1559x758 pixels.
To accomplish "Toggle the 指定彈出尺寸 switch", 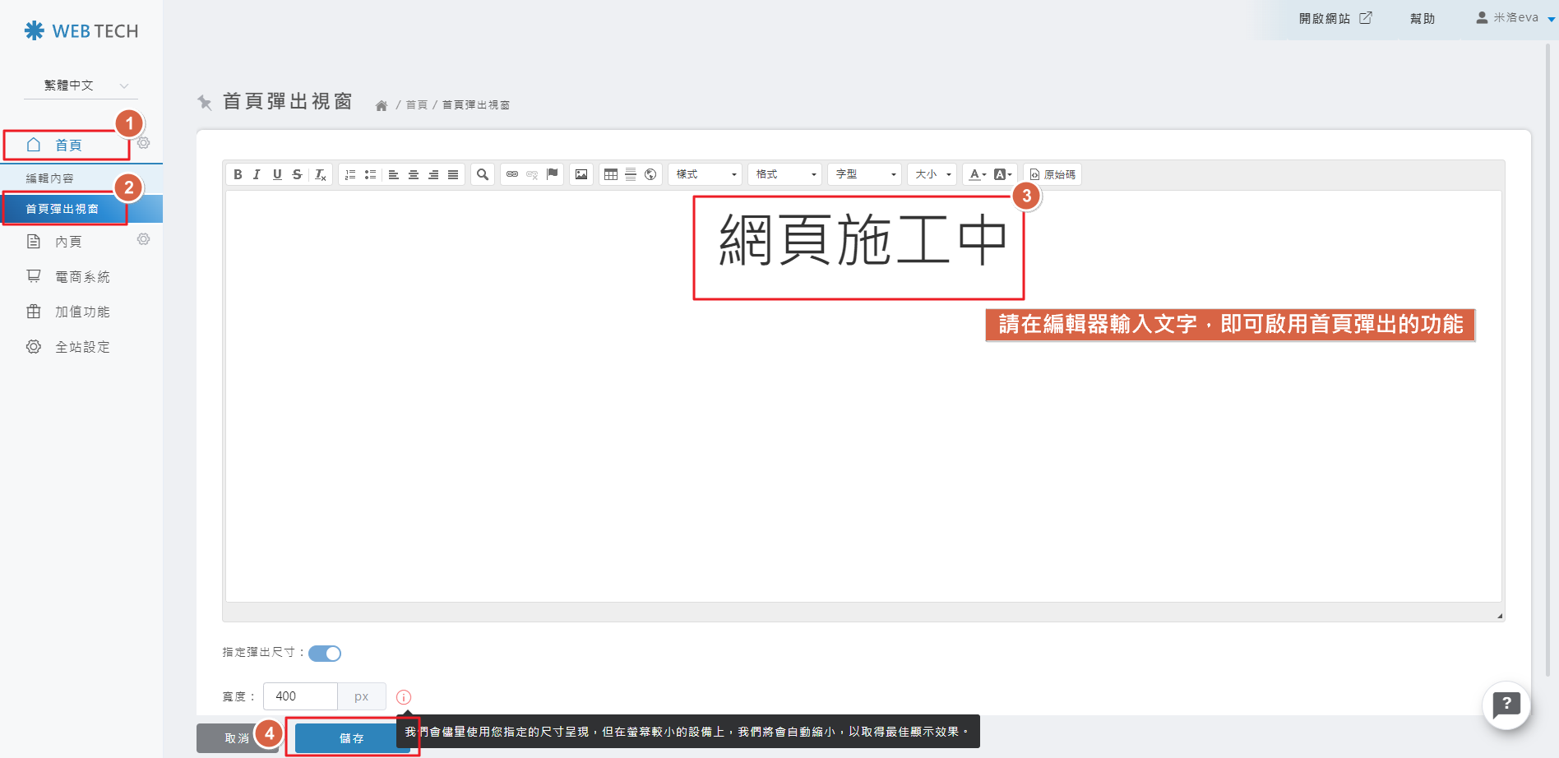I will [325, 654].
